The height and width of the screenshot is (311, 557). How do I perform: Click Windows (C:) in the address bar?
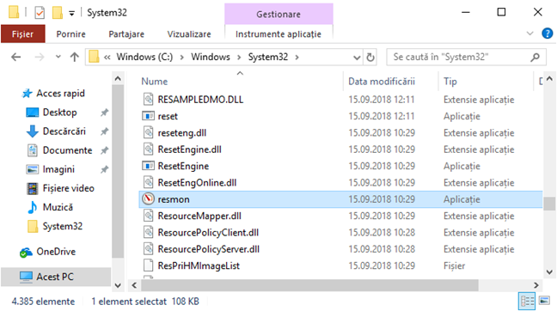[x=144, y=57]
